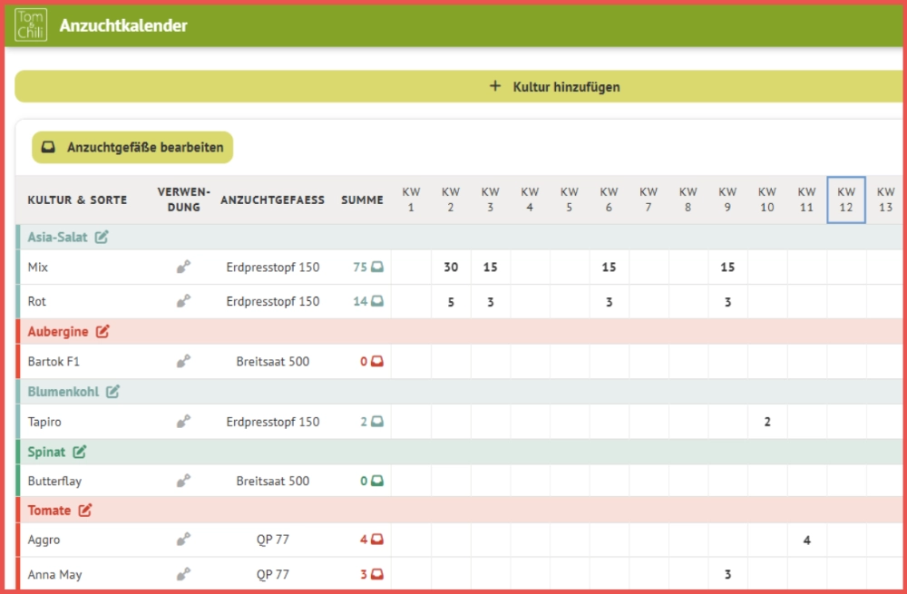Click shovel icon in Bartok F1 row
907x594 pixels.
point(183,362)
